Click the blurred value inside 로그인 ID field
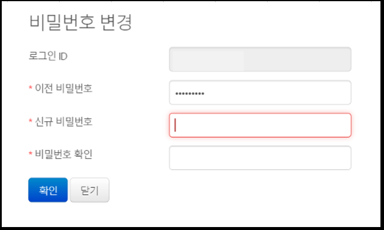Viewport: 384px width, 230px height. click(x=208, y=60)
